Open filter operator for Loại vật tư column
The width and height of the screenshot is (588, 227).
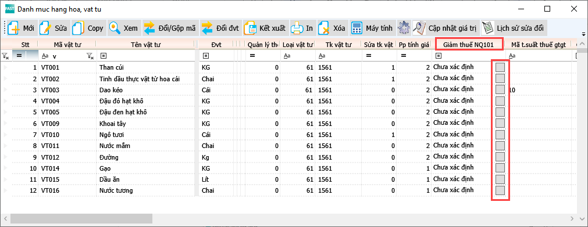coord(287,56)
